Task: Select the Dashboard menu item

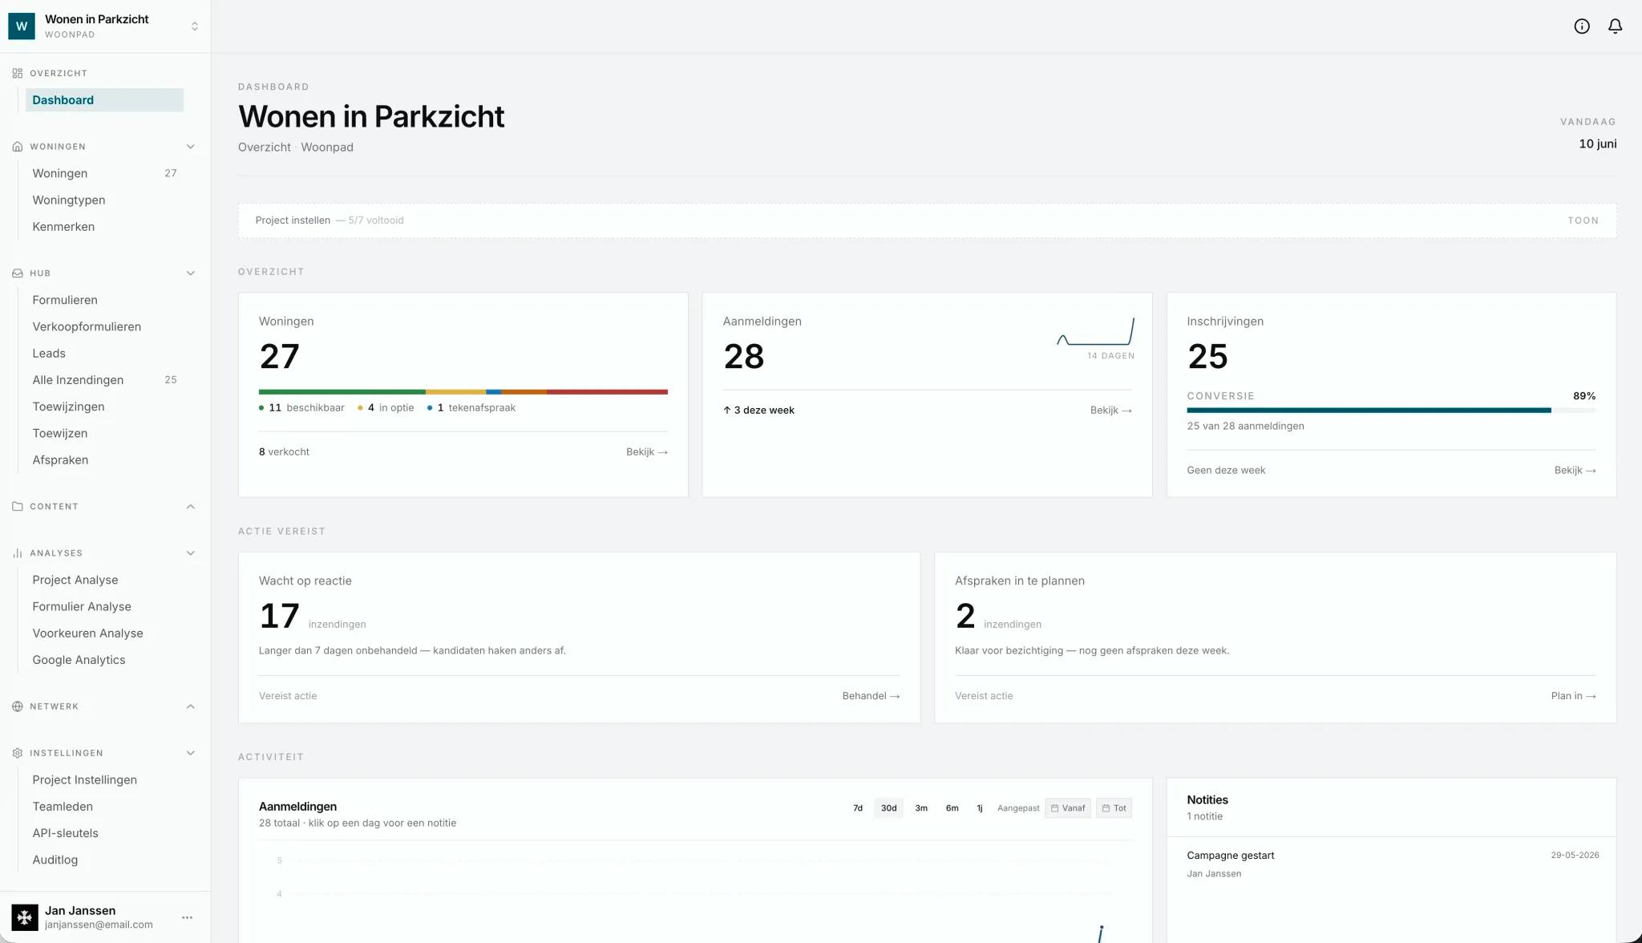Action: 104,100
